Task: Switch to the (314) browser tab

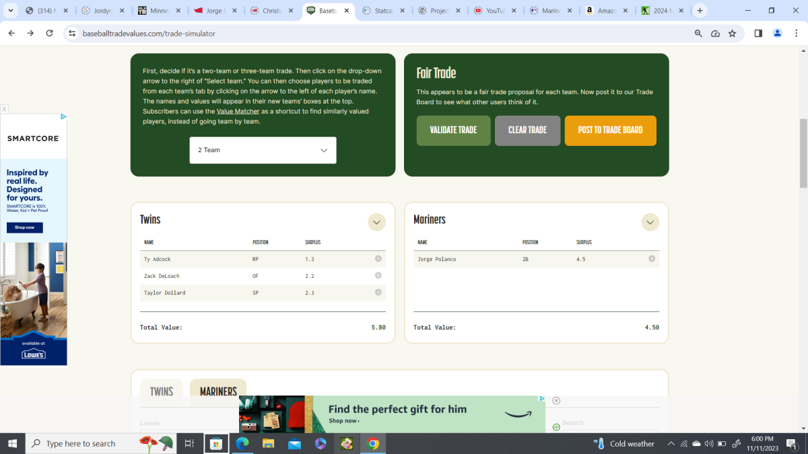Action: pyautogui.click(x=46, y=11)
